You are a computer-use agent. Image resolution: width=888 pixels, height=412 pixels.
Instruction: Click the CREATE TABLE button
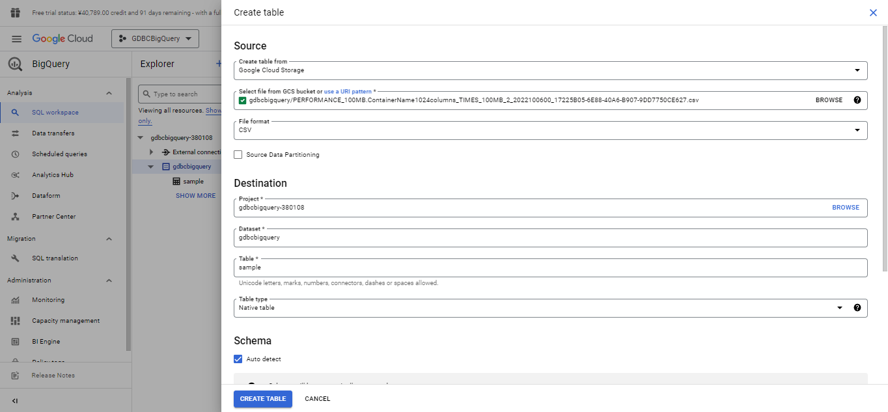coord(262,399)
